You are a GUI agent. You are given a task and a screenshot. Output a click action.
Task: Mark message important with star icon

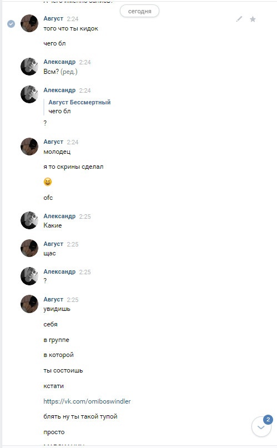pos(253,19)
